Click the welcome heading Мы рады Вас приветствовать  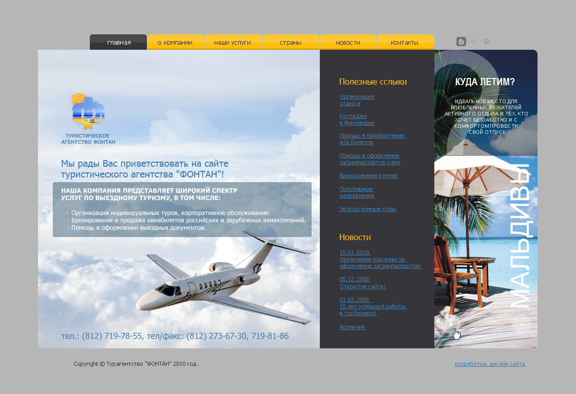click(145, 169)
